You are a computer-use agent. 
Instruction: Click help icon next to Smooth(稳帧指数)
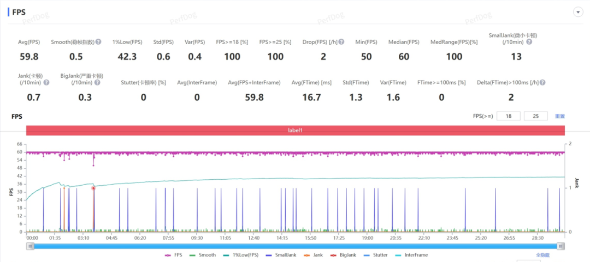[x=98, y=42]
